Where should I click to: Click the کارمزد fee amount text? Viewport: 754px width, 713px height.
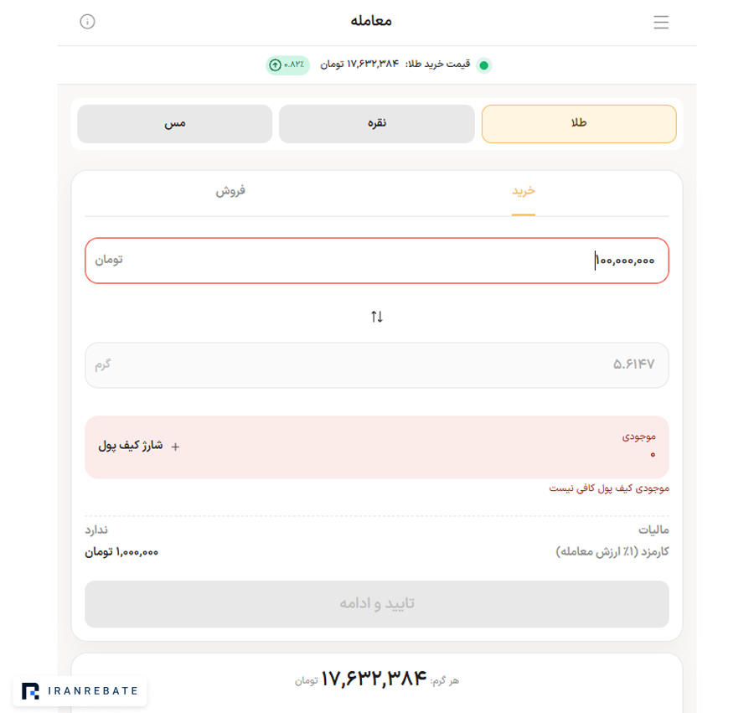point(121,552)
